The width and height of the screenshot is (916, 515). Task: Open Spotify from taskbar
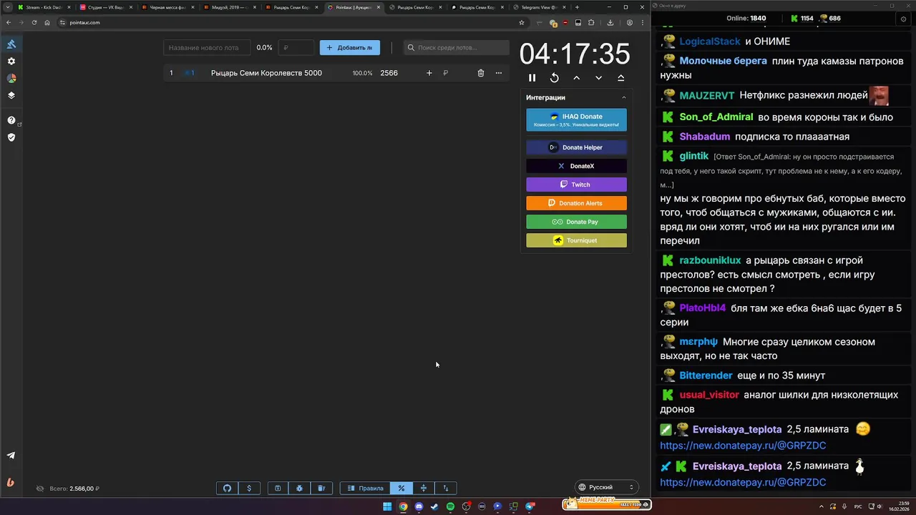450,506
